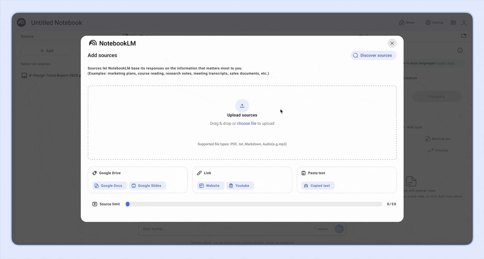
Task: Select Google Slides source option
Action: pos(147,185)
